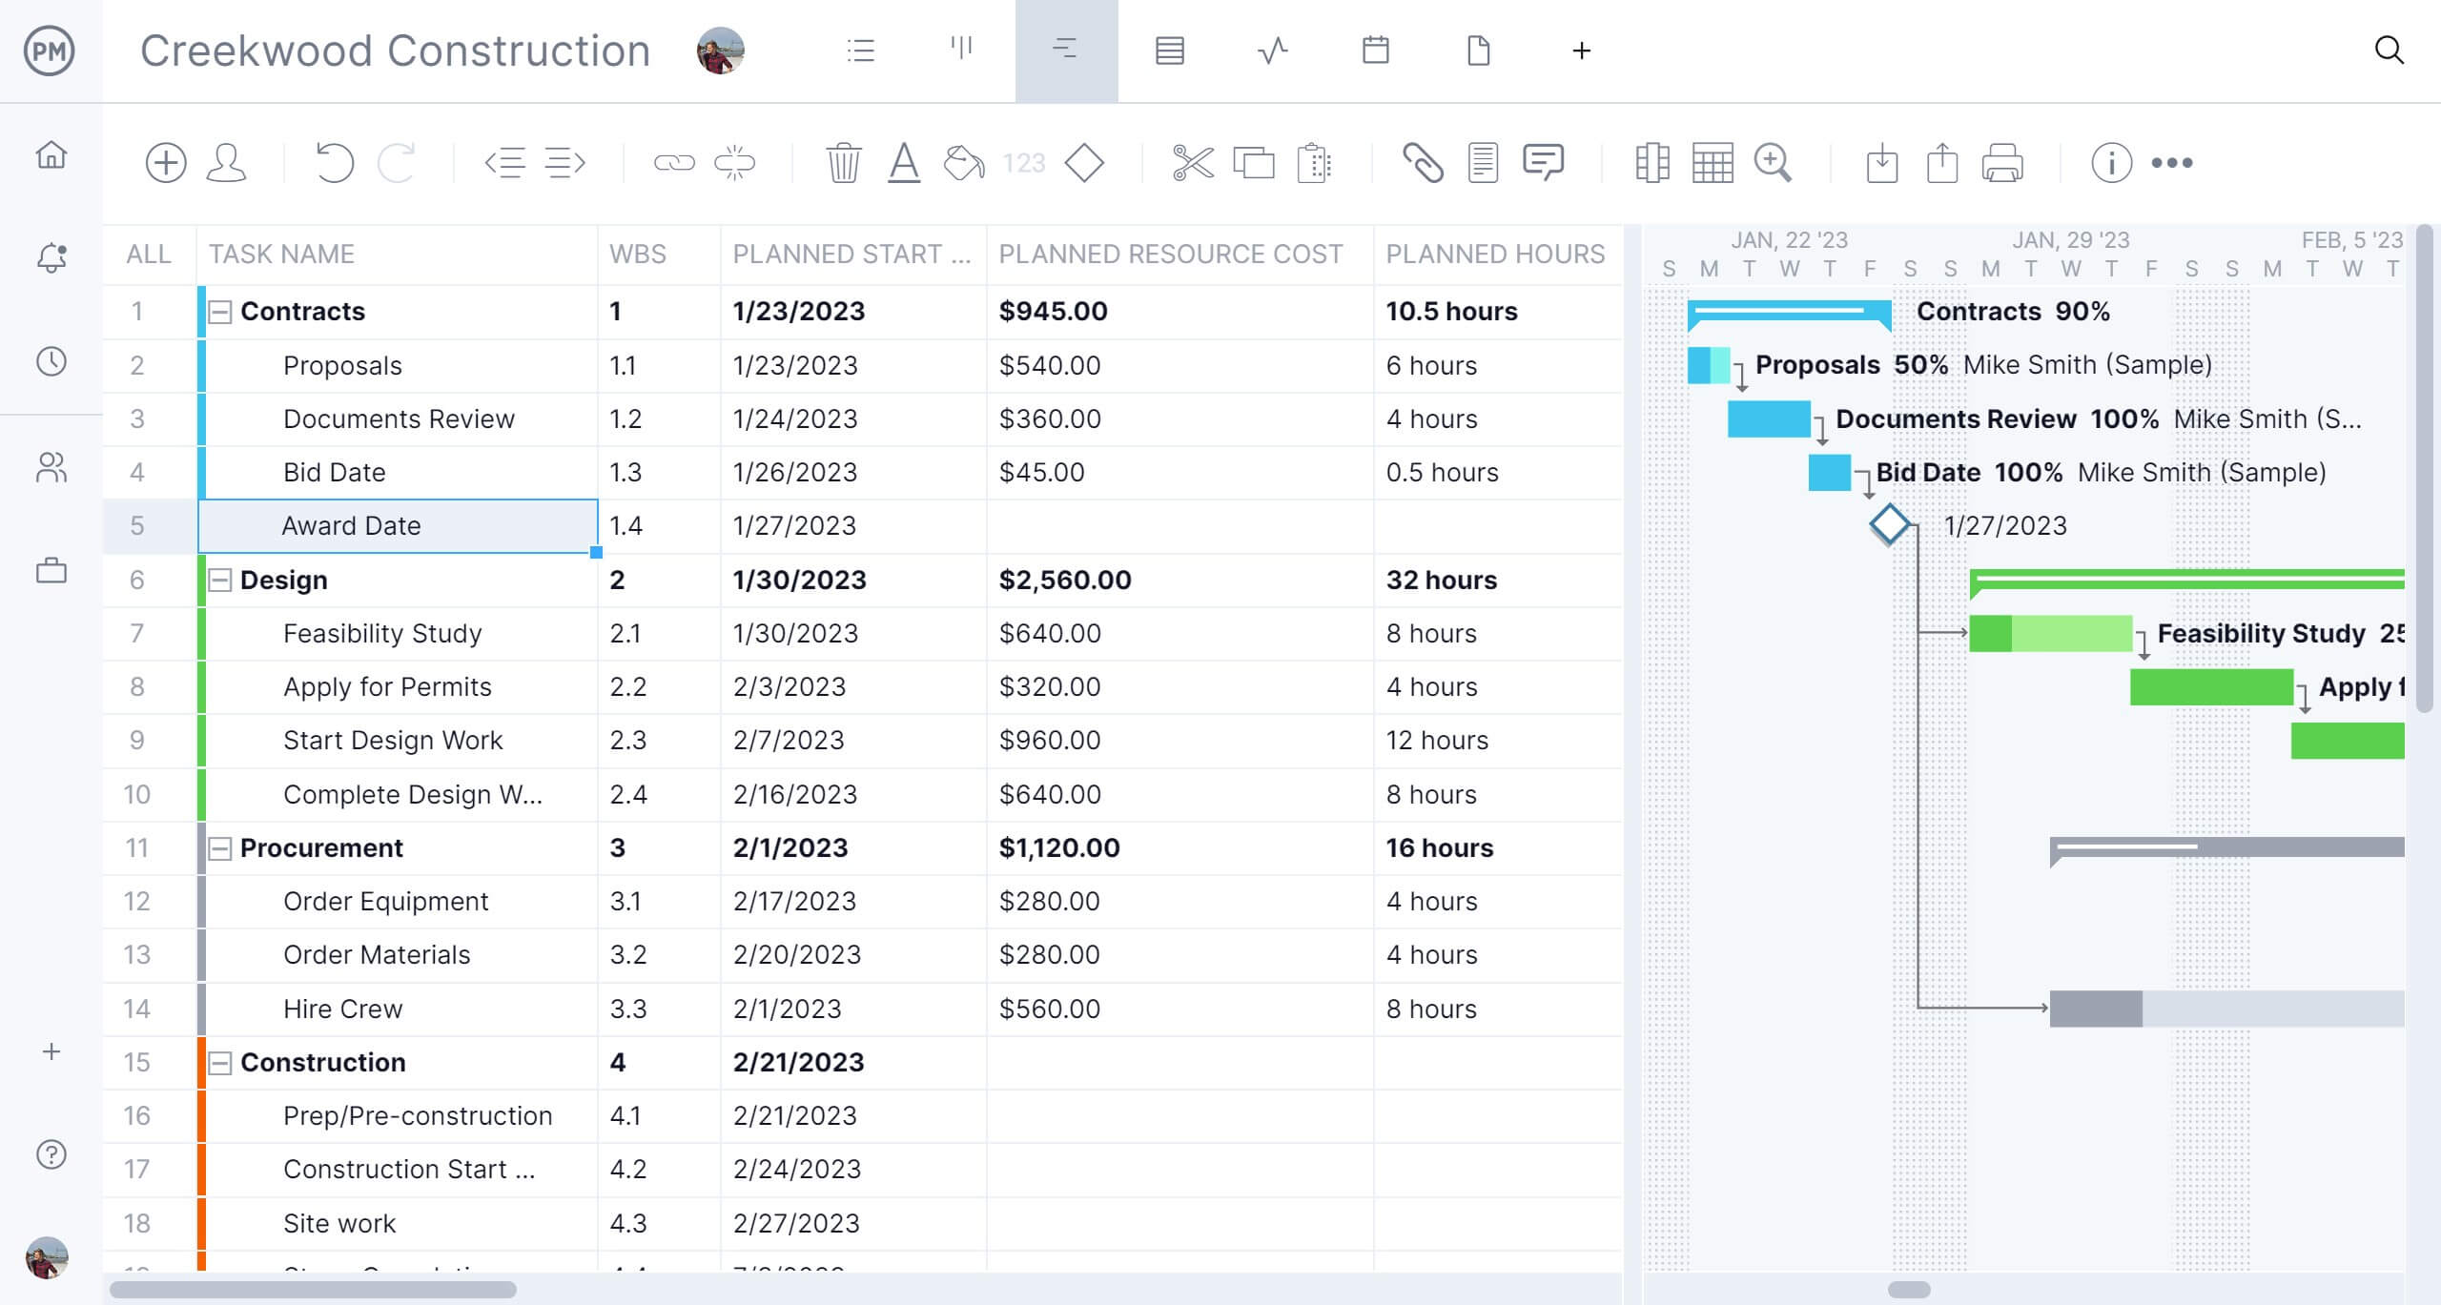Click the paperclip attachment icon

point(1422,163)
